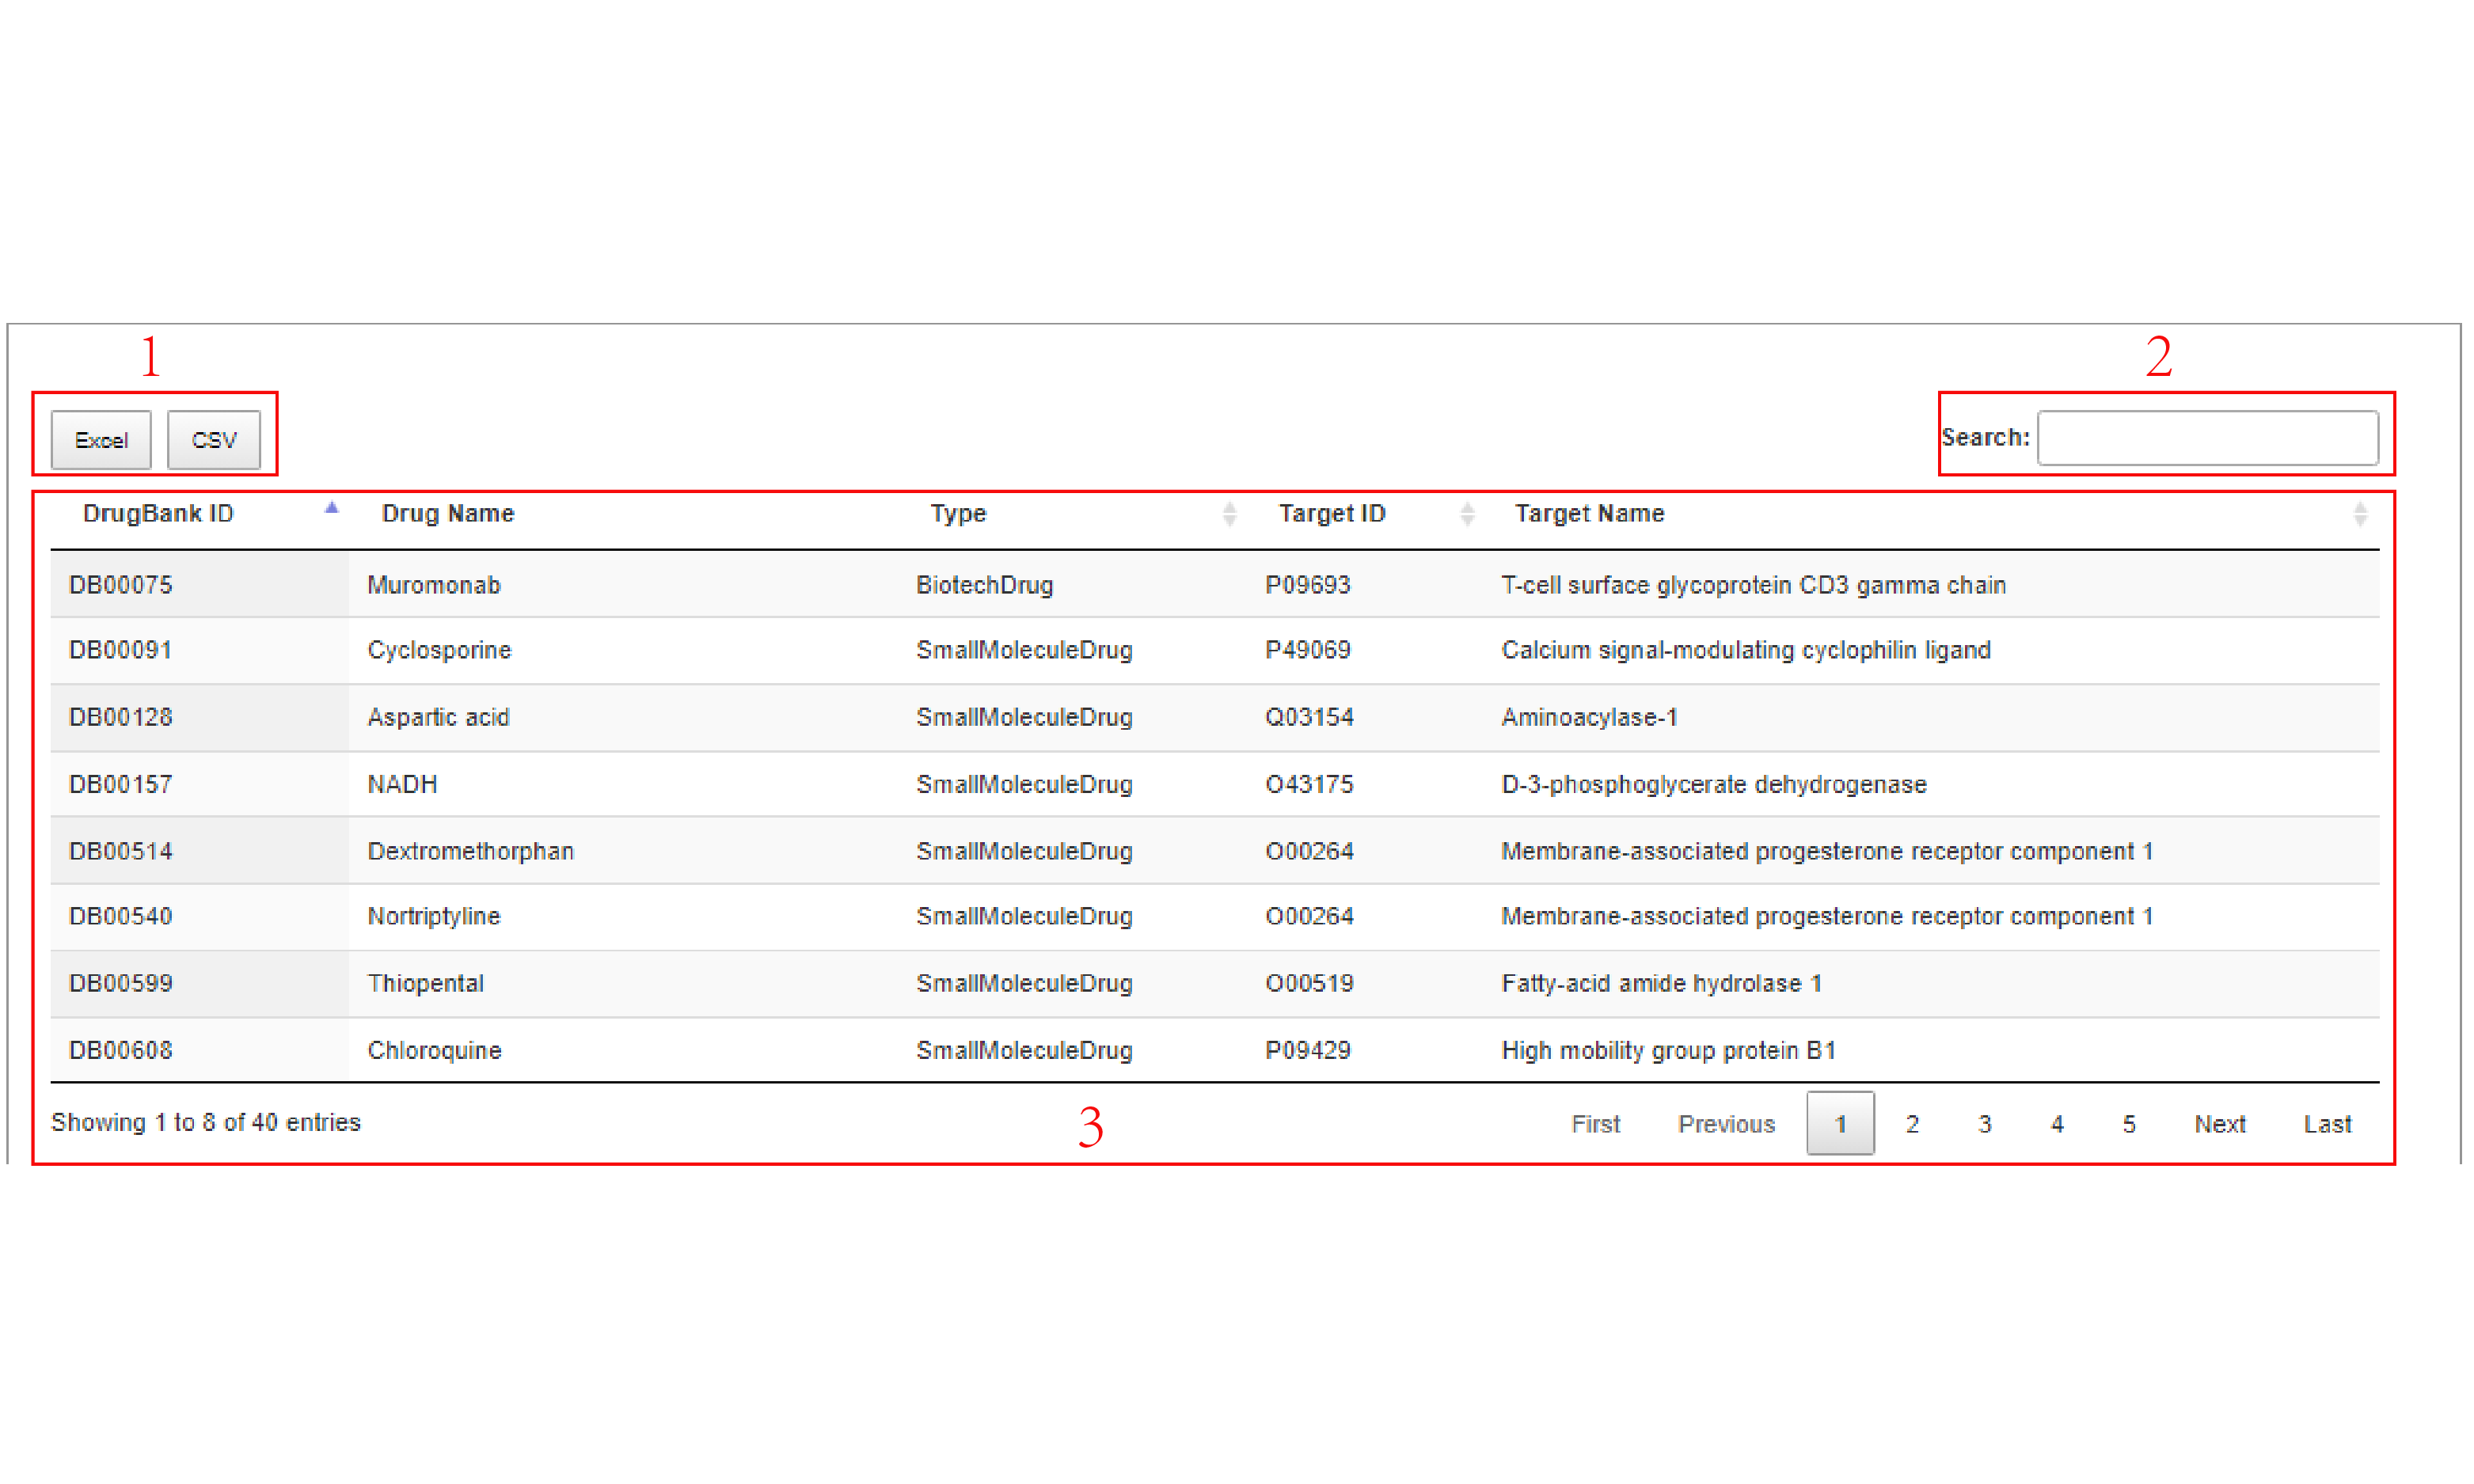This screenshot has height=1484, width=2474.
Task: Click the DrugBank ID sort arrow
Action: click(332, 509)
